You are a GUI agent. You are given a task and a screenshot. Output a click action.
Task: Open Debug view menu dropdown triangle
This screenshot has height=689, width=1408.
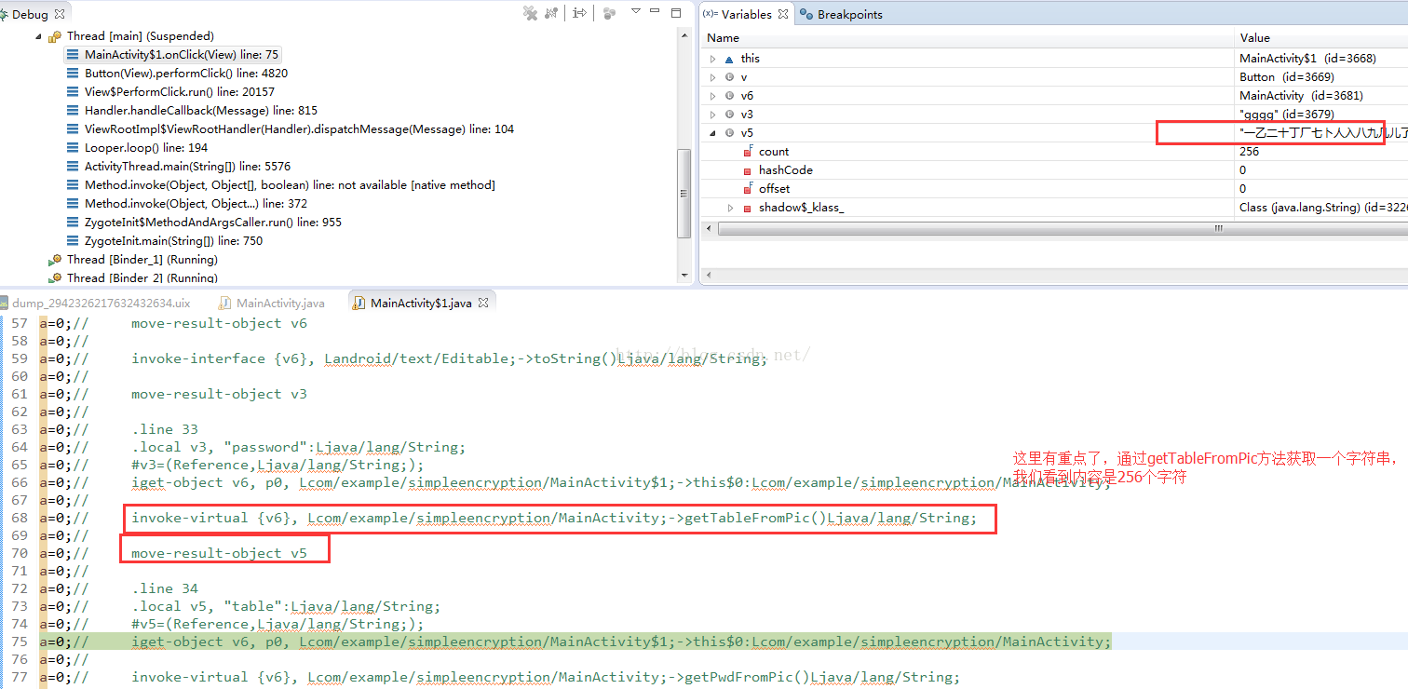coord(636,11)
